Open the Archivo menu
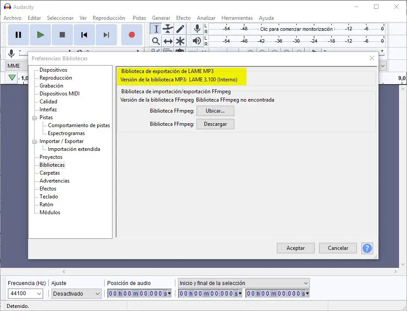Viewport: 407px width, 311px height. 12,18
